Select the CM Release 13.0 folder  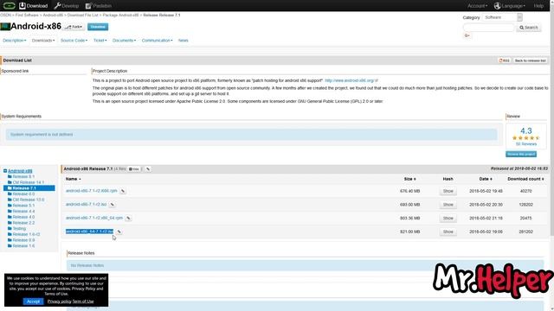point(29,200)
